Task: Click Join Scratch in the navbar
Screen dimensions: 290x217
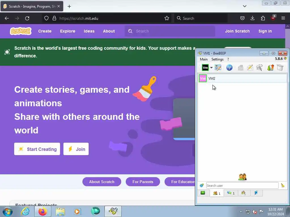Action: point(237,31)
